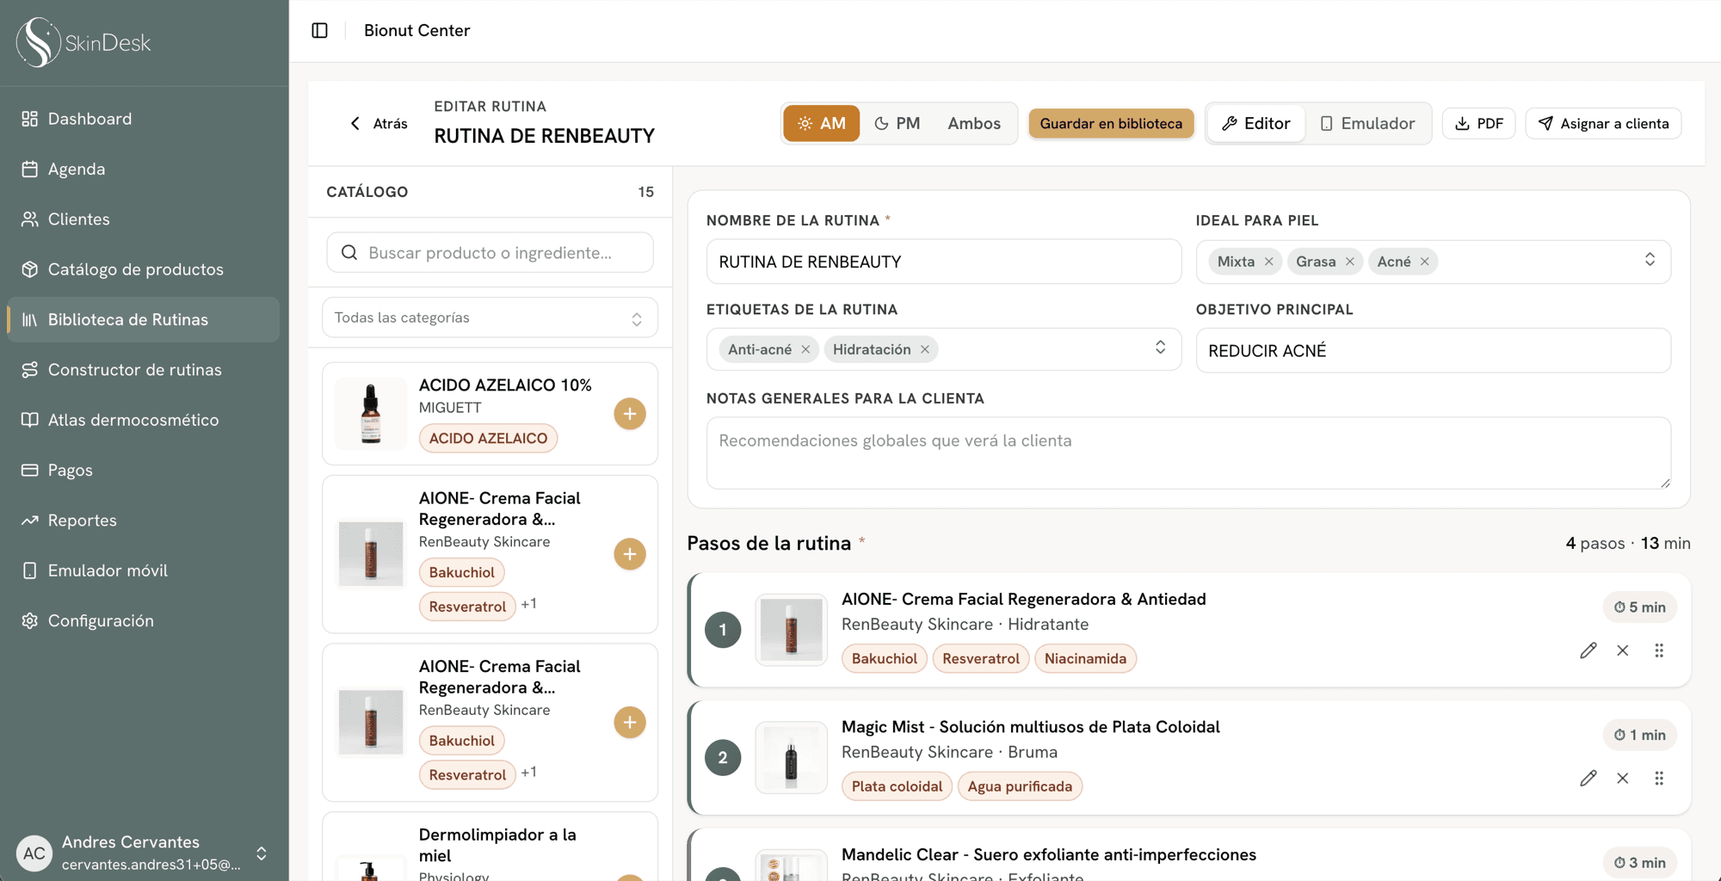Click Plata coloidal ingredient tag
This screenshot has width=1721, height=881.
897,786
